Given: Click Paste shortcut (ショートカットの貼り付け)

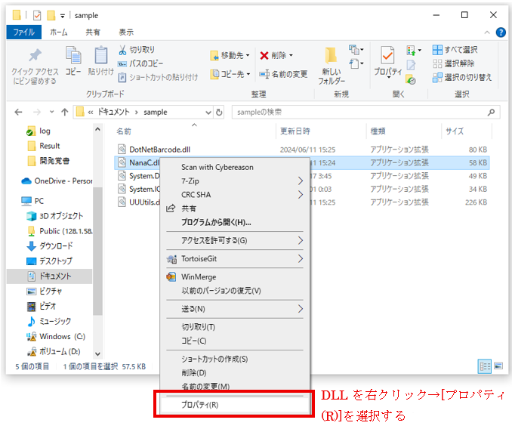Looking at the screenshot, I should [x=158, y=77].
